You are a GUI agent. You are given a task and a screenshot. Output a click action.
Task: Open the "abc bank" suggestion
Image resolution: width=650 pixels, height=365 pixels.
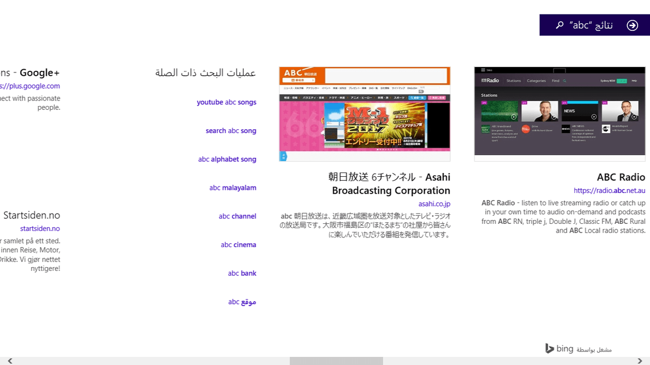point(242,273)
